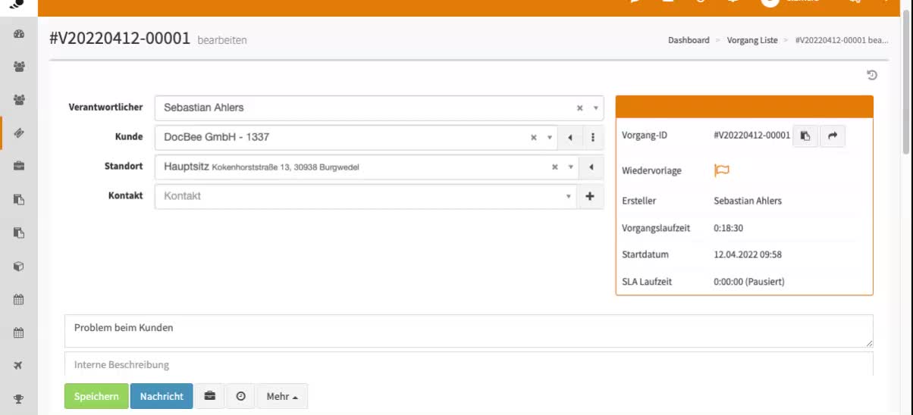Click the green Speichern button
Image resolution: width=913 pixels, height=415 pixels.
96,396
